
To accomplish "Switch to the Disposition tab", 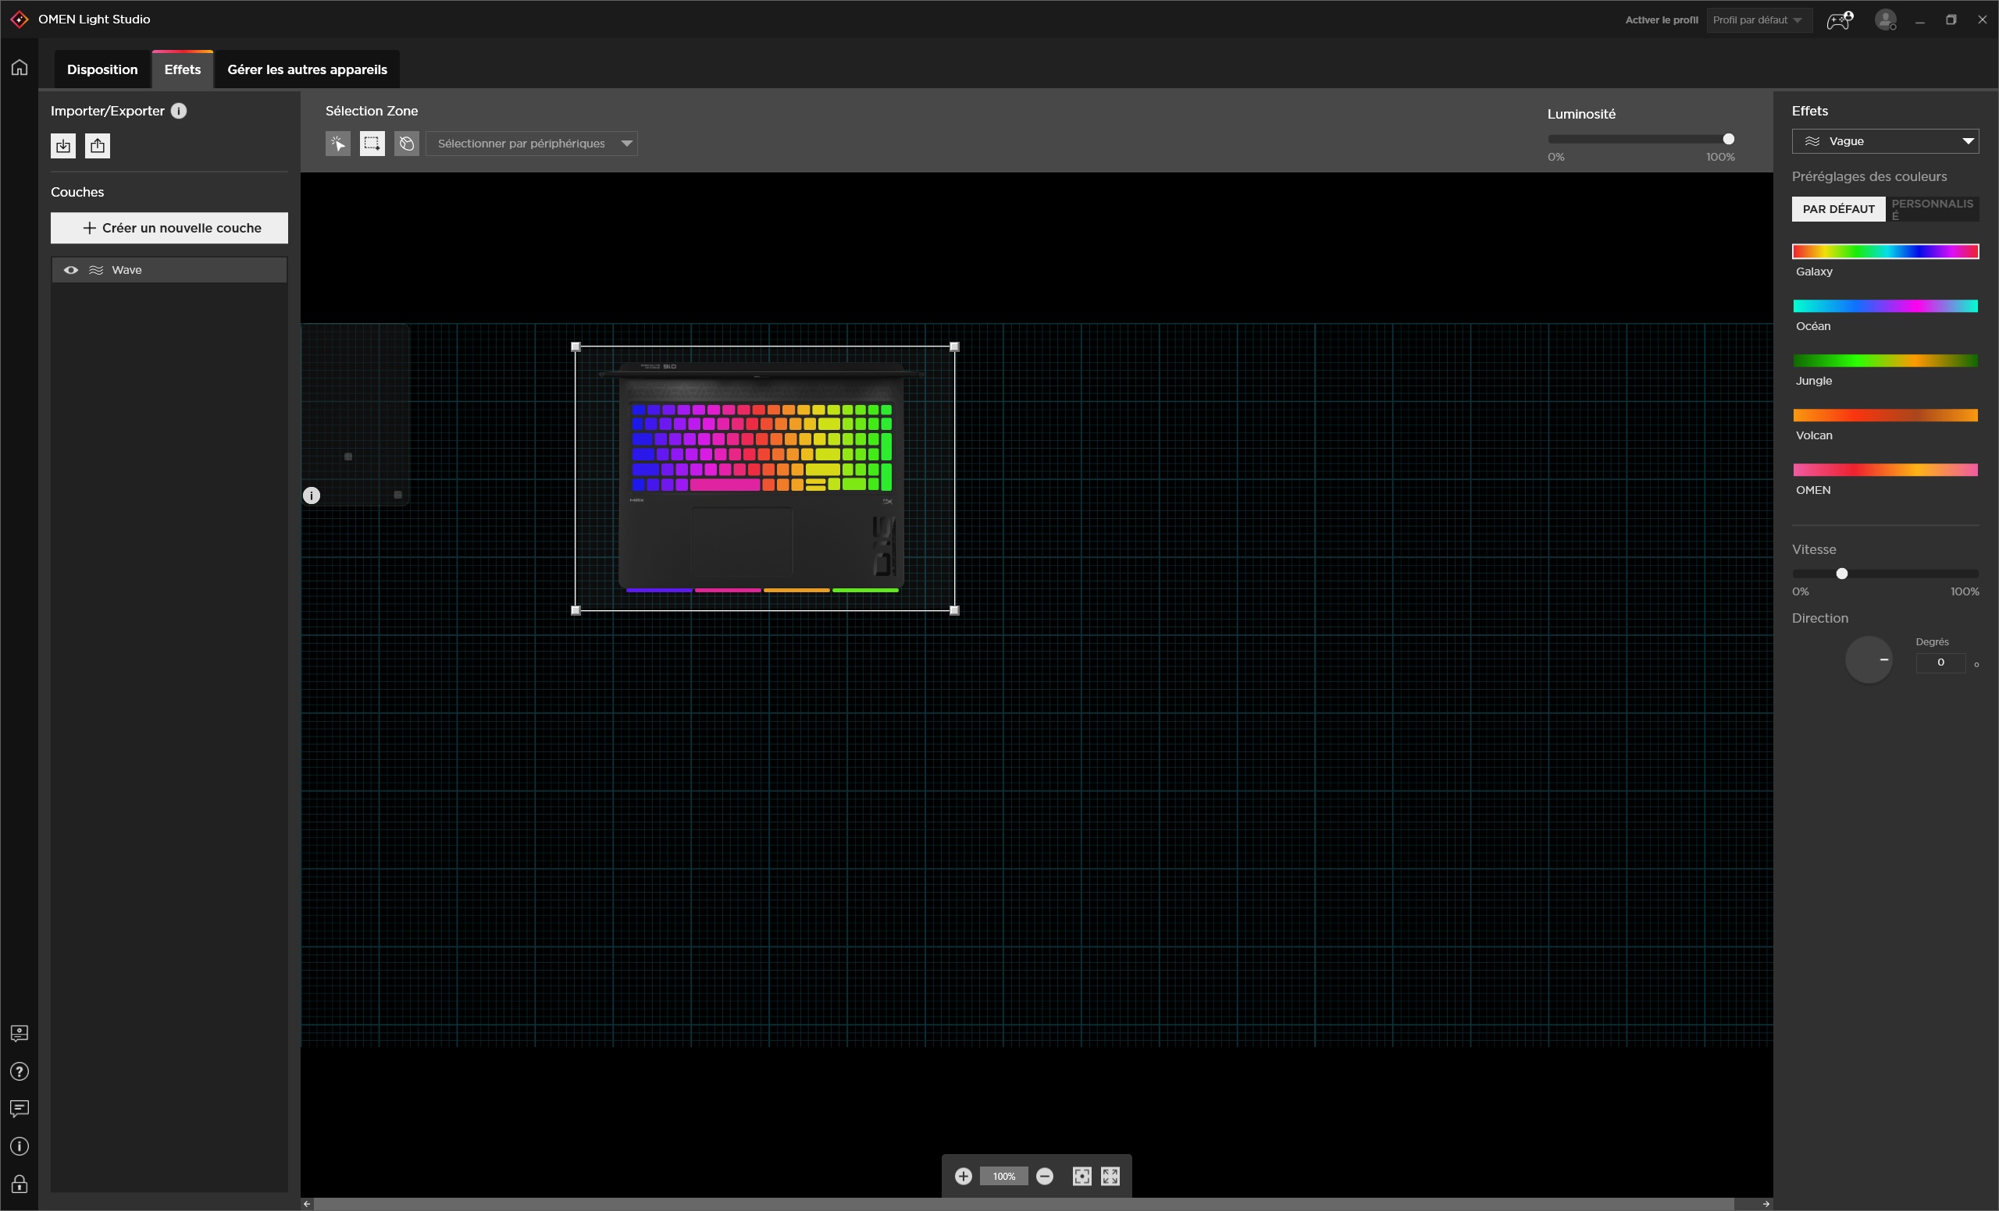I will click(102, 69).
